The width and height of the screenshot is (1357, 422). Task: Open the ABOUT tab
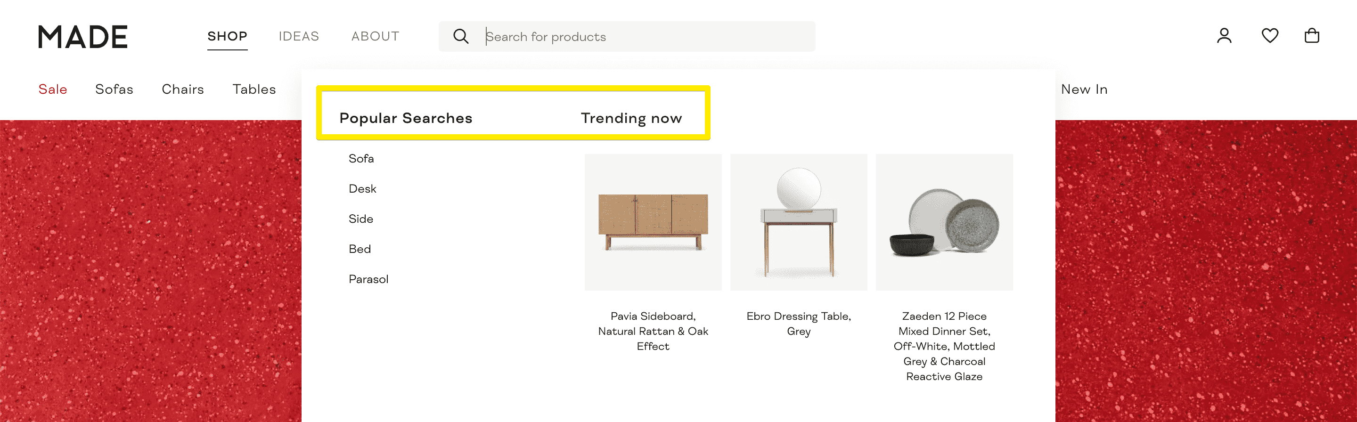click(375, 36)
